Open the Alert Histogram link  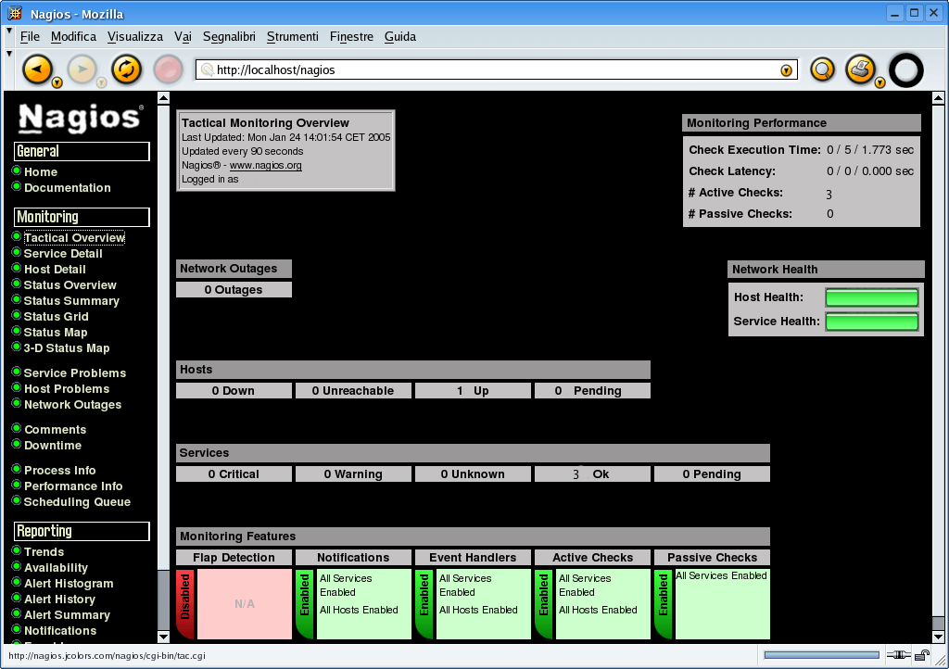pyautogui.click(x=69, y=583)
